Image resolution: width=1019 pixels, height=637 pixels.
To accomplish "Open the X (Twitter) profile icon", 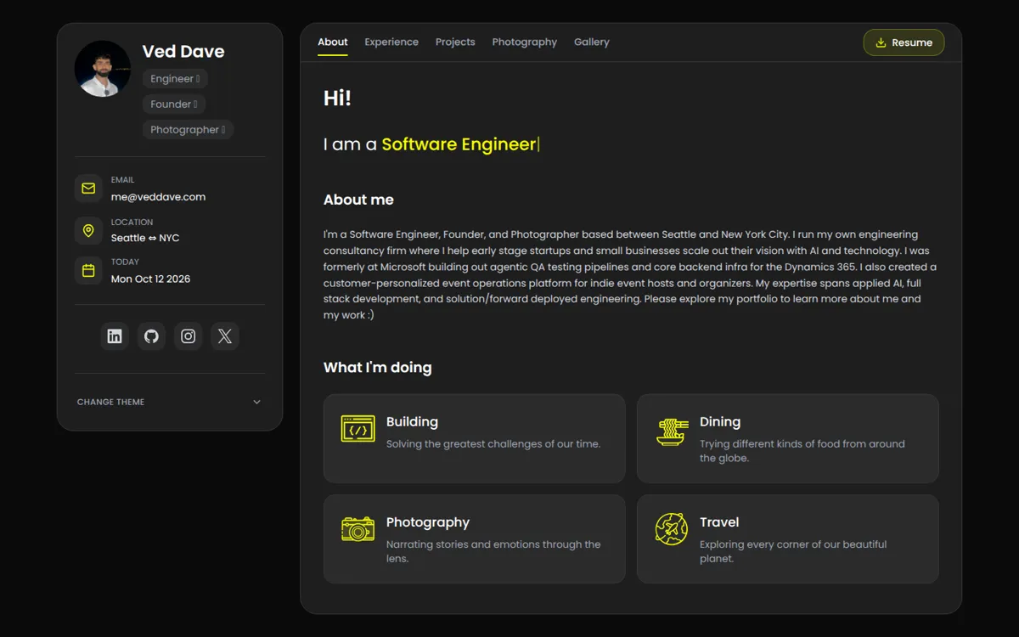I will [x=225, y=336].
